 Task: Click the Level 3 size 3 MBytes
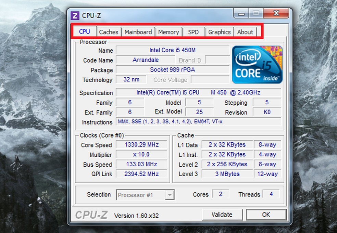[227, 174]
